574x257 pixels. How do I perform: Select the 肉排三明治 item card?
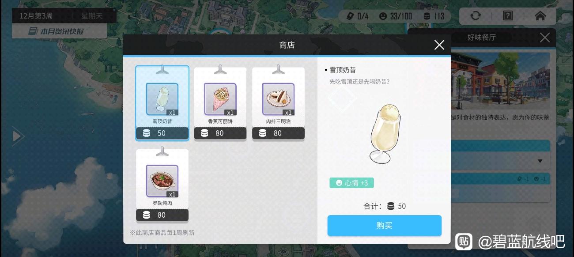[x=278, y=103]
